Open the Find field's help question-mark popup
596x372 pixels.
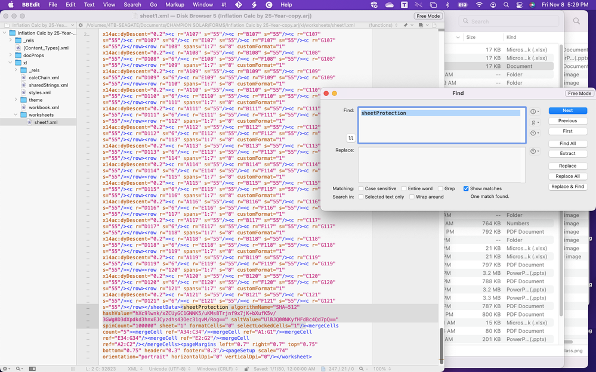(x=535, y=133)
